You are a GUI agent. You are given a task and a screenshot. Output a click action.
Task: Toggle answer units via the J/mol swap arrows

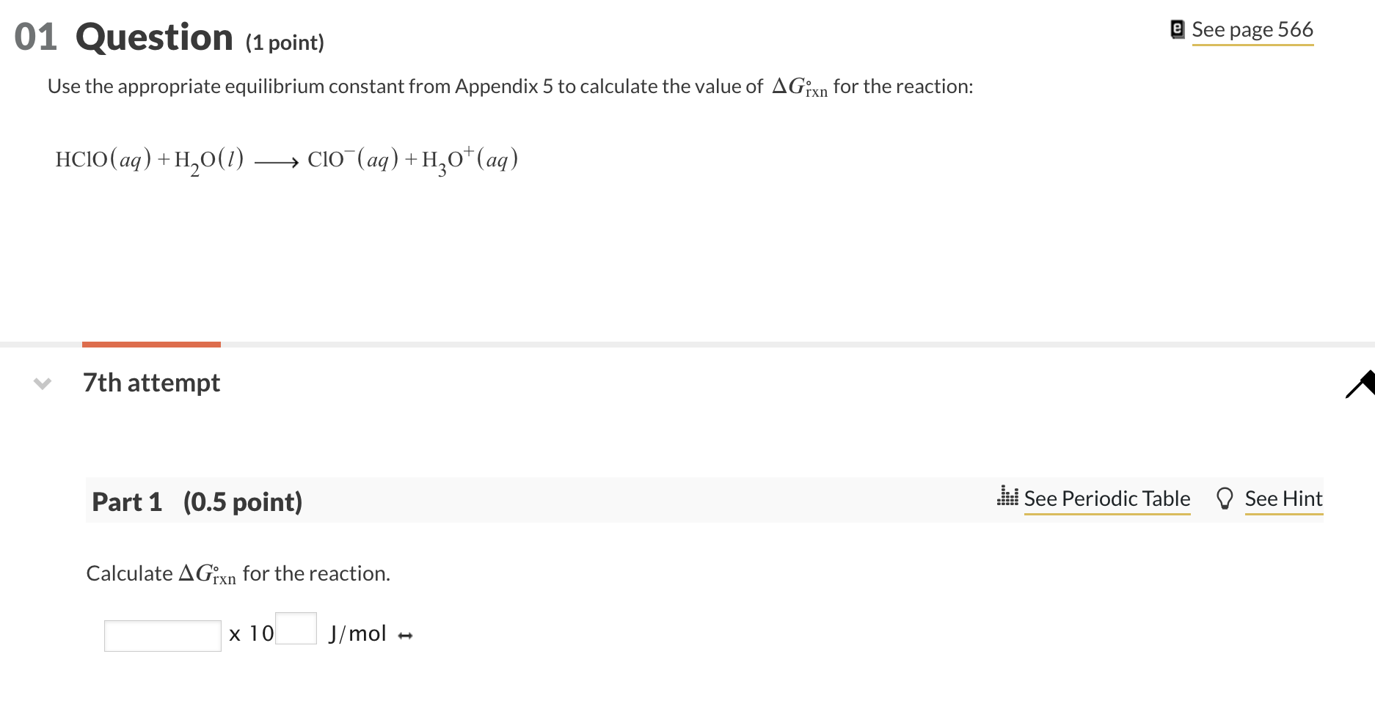[x=405, y=635]
